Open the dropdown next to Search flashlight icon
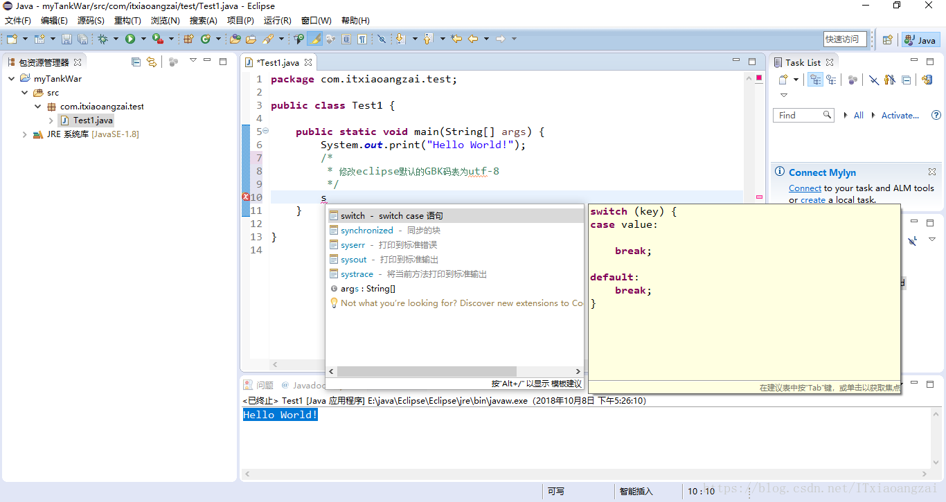Screen dimensions: 946x502 coord(281,39)
